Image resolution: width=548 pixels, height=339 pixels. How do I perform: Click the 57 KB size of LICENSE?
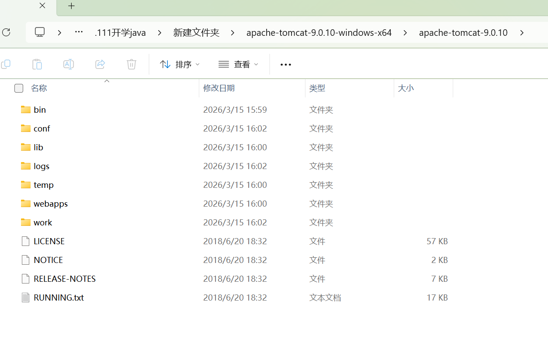click(437, 241)
